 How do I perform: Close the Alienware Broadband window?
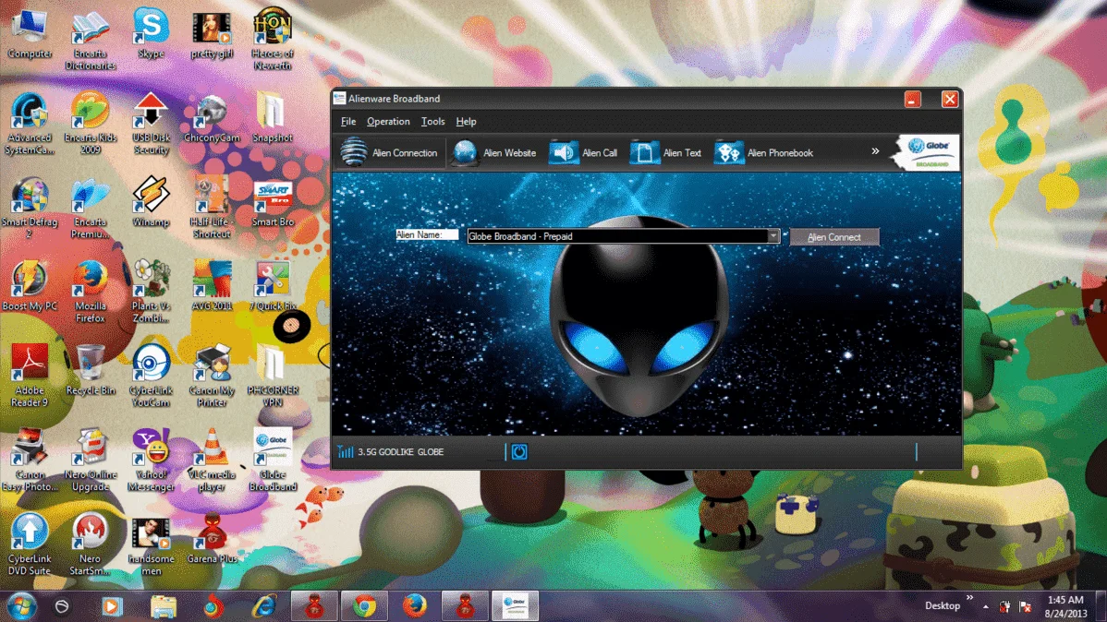tap(950, 99)
